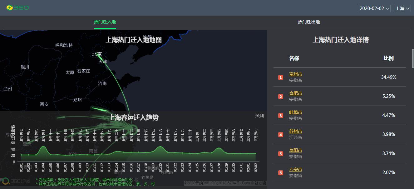The height and width of the screenshot is (189, 414).
Task: Click the 2.07% ratio value
Action: point(389,172)
